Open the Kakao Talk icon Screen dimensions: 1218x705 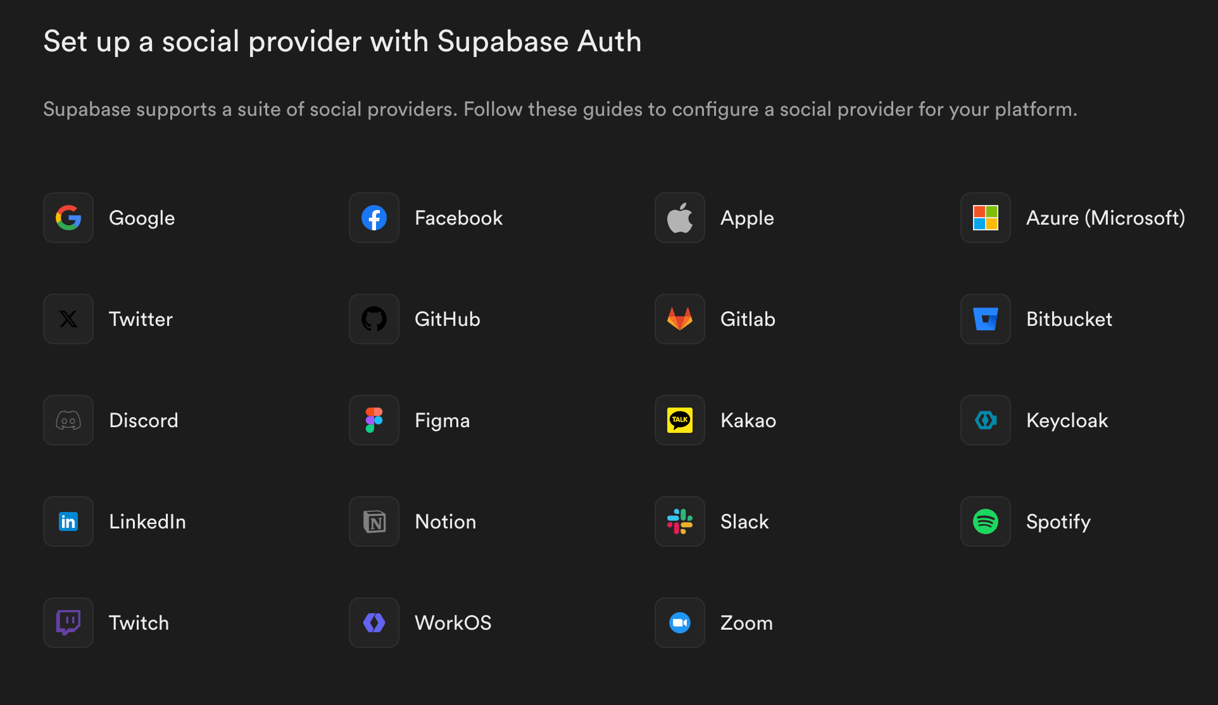click(680, 420)
